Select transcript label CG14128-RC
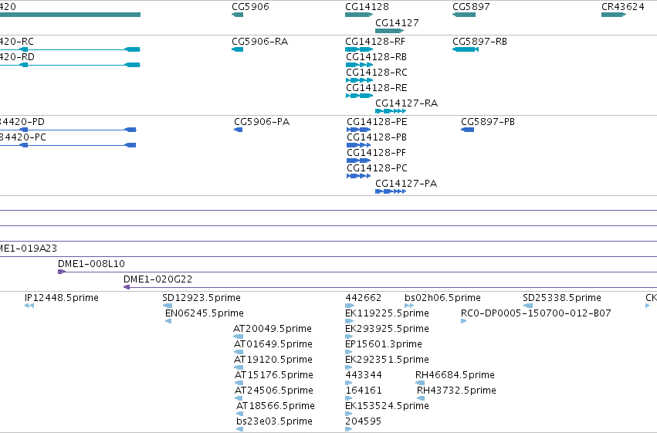 (376, 73)
